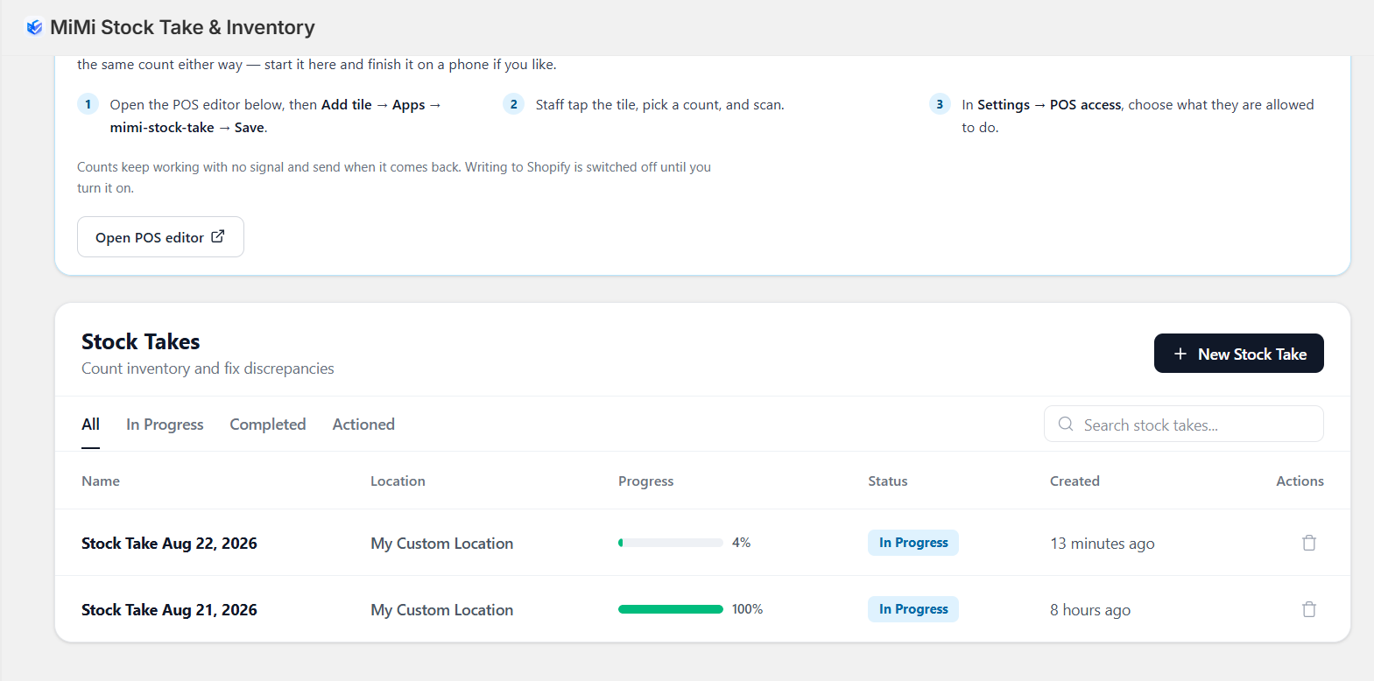Click the Name column header
Screen dimensions: 1374x681
click(101, 481)
